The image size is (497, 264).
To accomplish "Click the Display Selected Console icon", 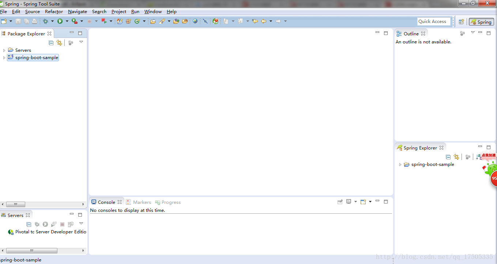I will (349, 202).
